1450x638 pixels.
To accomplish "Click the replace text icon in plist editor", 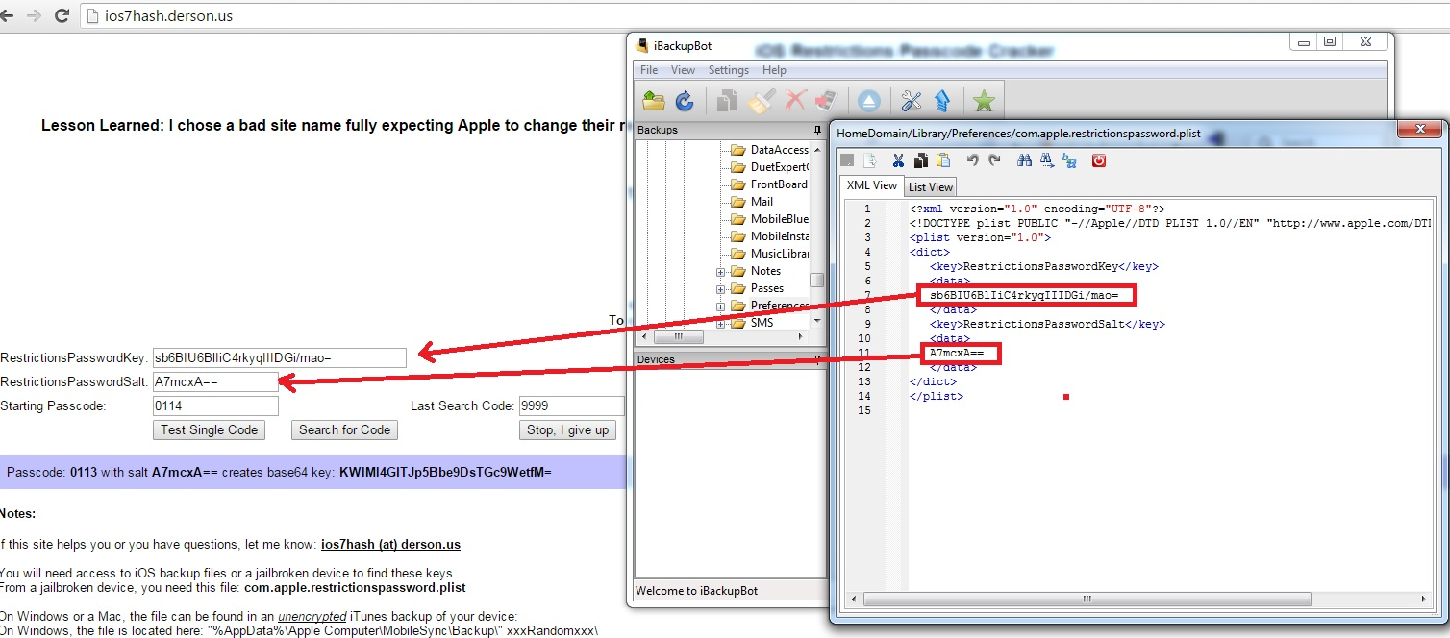I will coord(1069,160).
